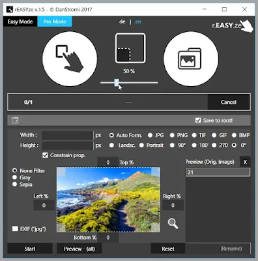Click the resize percentage square icon
This screenshot has width=258, height=261.
[x=130, y=48]
